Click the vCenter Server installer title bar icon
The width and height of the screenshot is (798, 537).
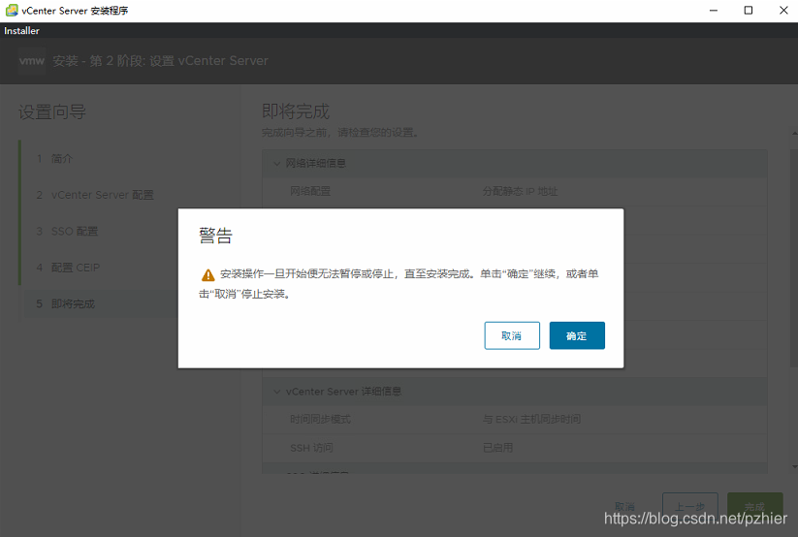click(12, 11)
